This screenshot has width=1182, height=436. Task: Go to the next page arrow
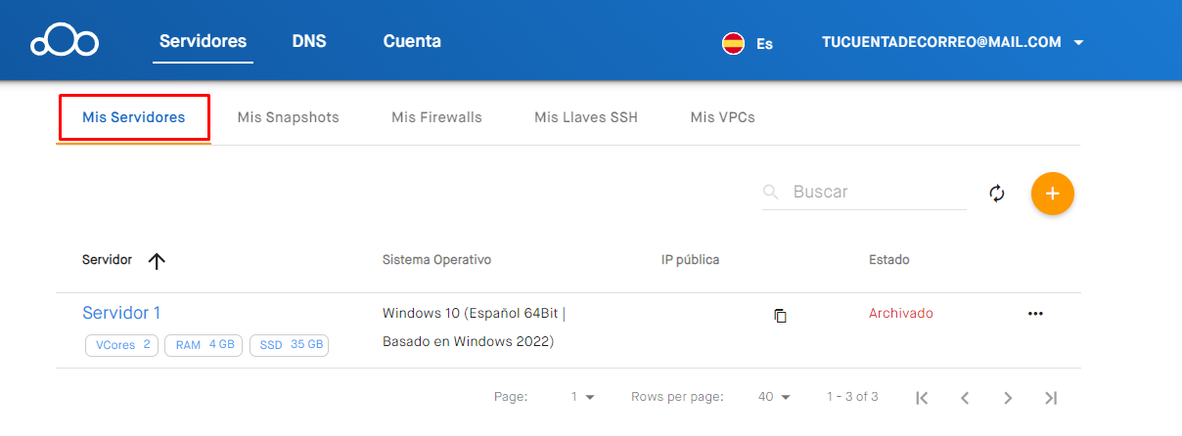pyautogui.click(x=1008, y=398)
